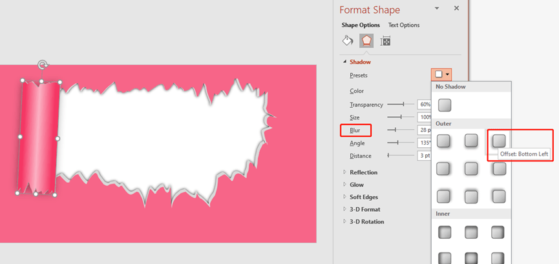This screenshot has height=264, width=559.
Task: Click the Distance slider
Action: tap(401, 156)
